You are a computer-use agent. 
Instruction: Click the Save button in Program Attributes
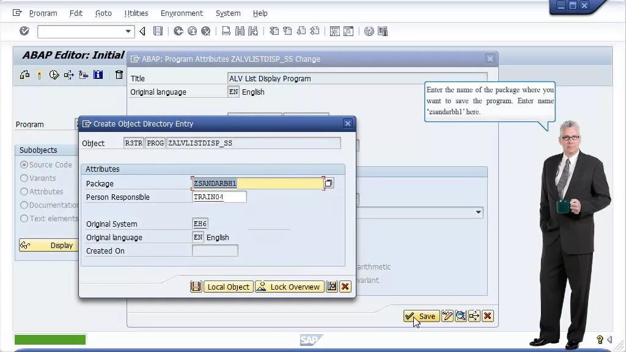tap(422, 316)
